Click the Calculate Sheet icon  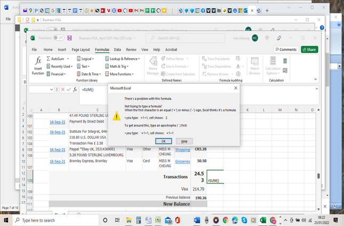(285, 70)
